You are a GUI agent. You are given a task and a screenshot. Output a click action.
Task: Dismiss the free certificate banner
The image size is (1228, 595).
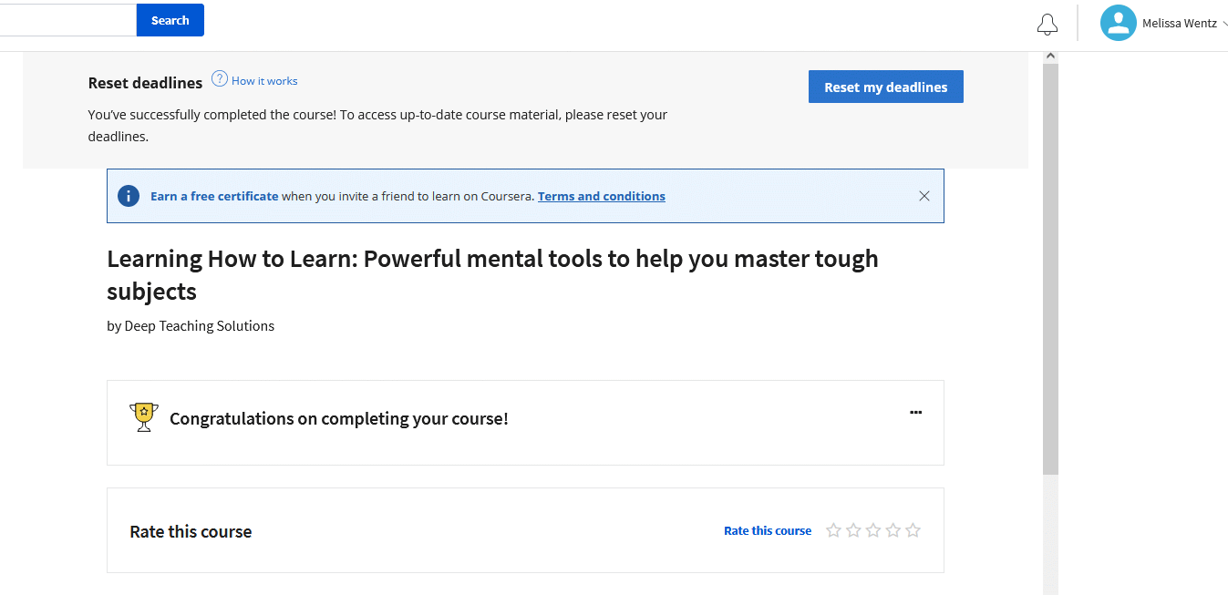(924, 196)
